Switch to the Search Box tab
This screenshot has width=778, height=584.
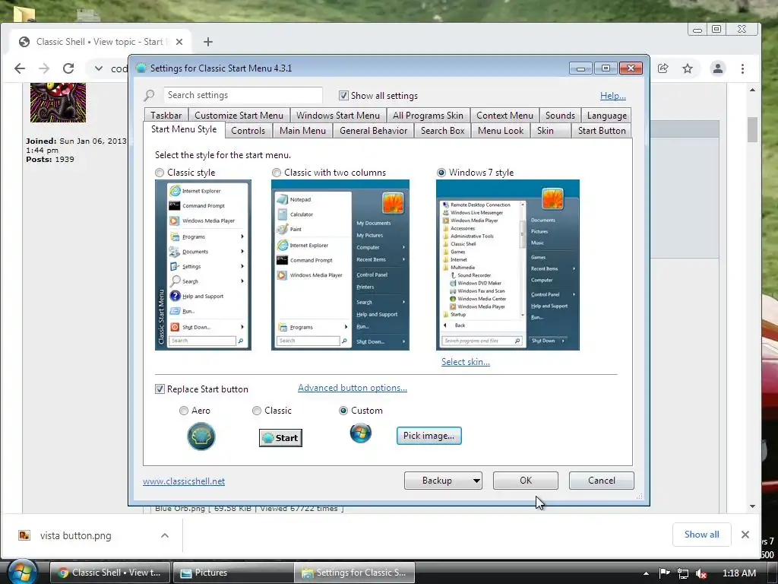(443, 131)
